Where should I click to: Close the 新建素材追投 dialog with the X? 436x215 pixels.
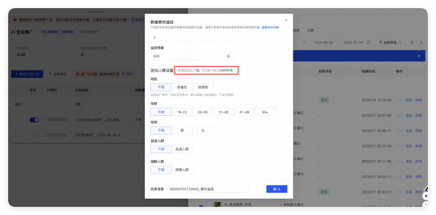pos(286,20)
